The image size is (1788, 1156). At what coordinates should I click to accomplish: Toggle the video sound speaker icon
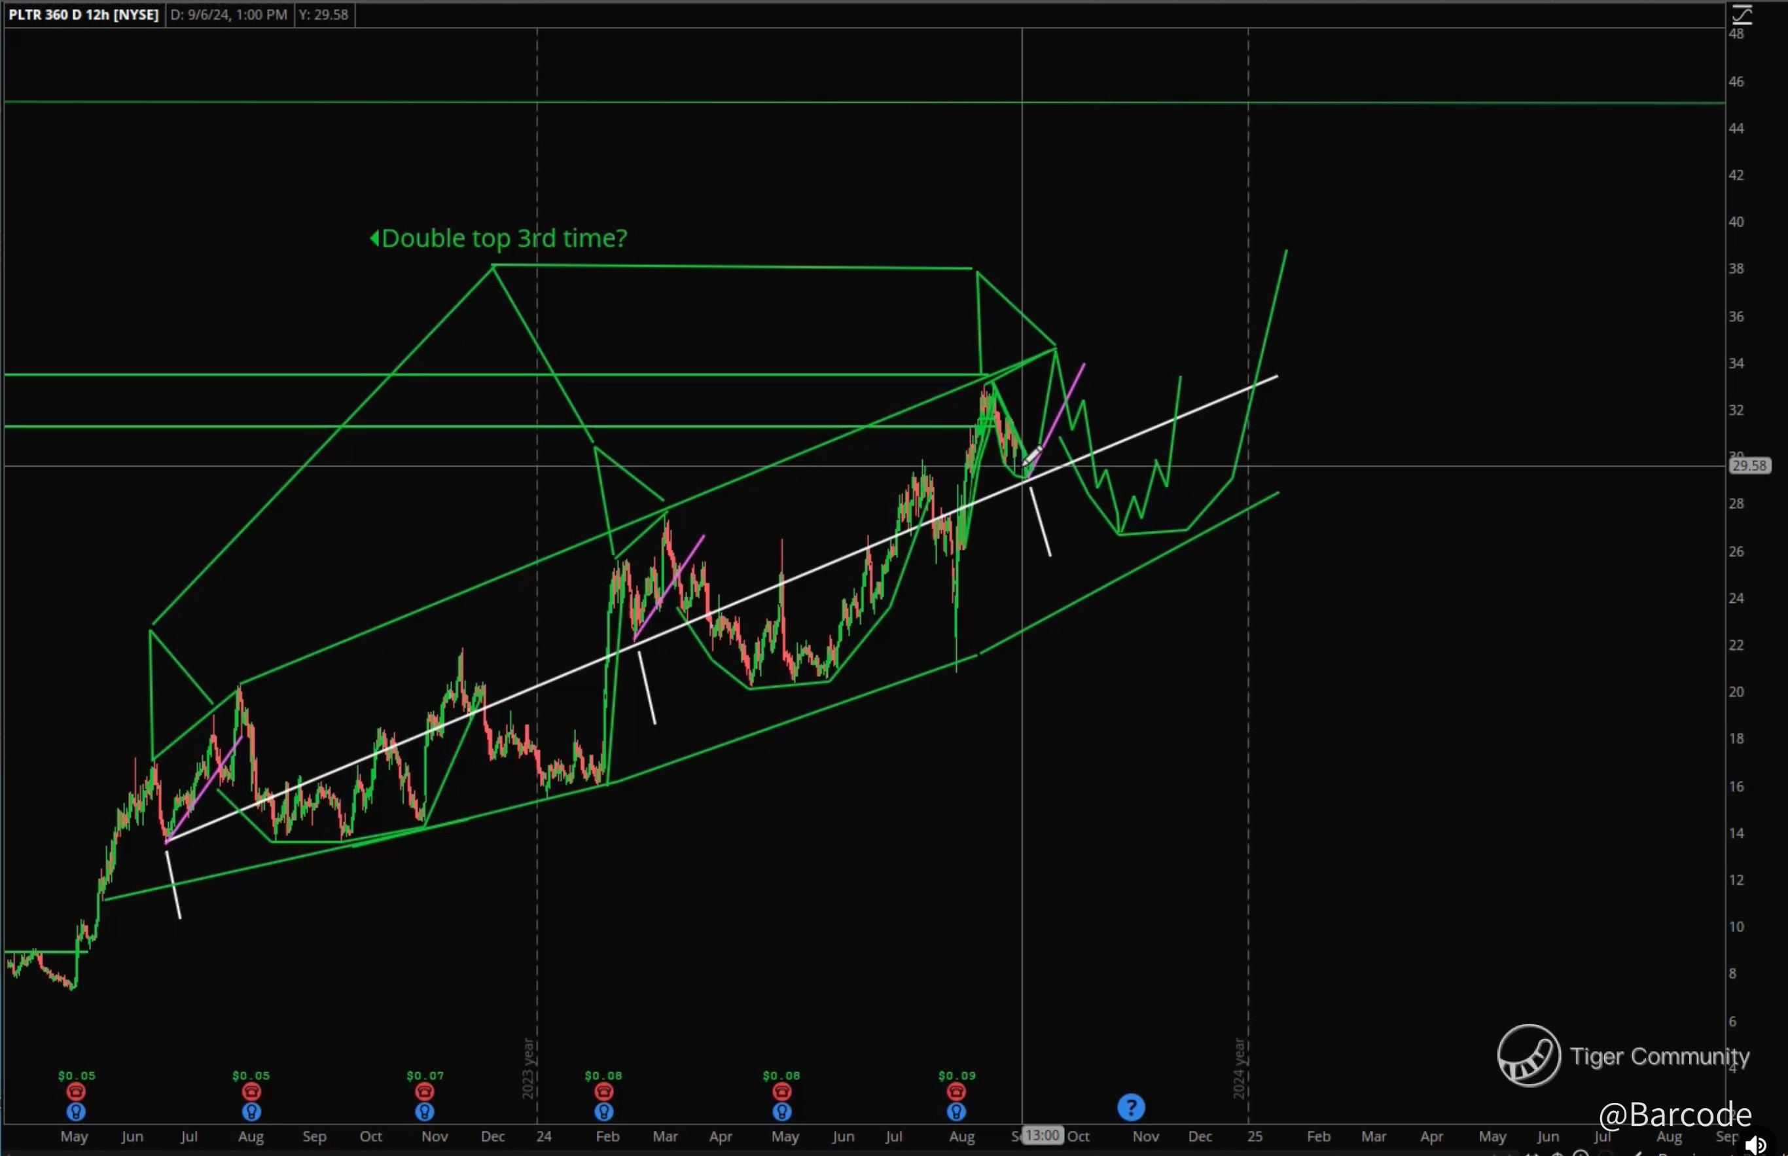[1756, 1145]
